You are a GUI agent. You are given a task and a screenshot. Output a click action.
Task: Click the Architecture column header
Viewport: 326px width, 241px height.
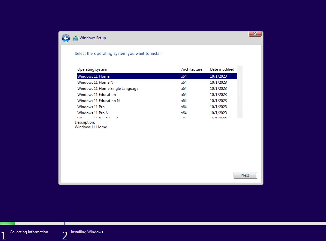pyautogui.click(x=193, y=69)
